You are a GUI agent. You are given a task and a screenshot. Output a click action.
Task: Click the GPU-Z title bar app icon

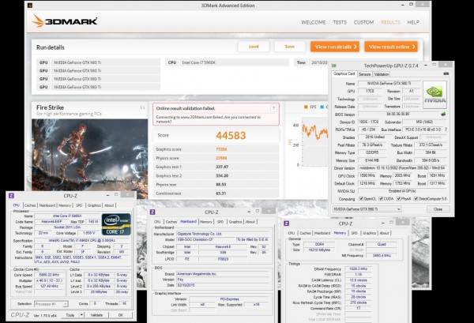click(x=333, y=66)
